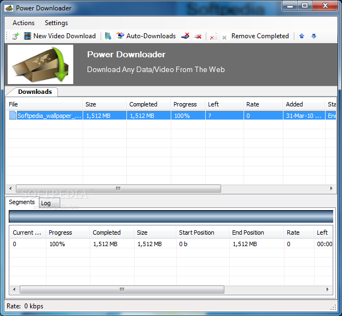Viewport: 342px width, 316px height.
Task: Sort downloads by the Completed column header
Action: tap(148, 104)
